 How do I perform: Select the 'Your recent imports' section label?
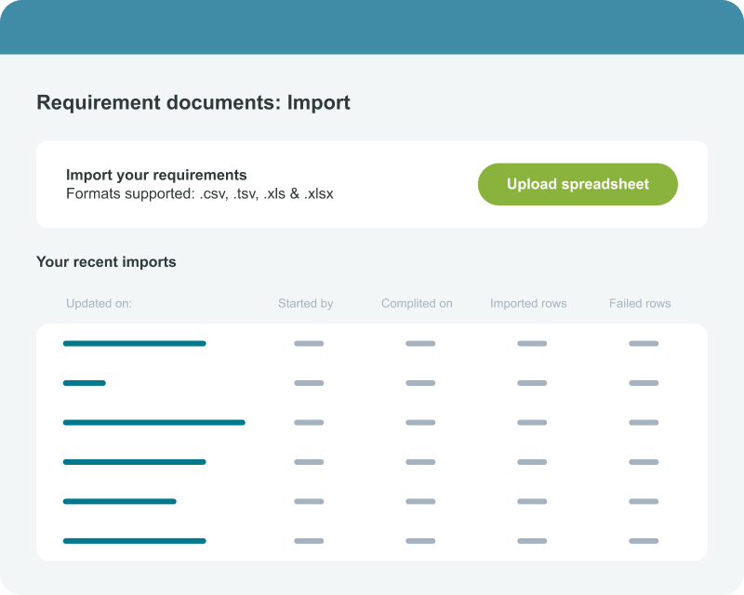click(x=106, y=262)
